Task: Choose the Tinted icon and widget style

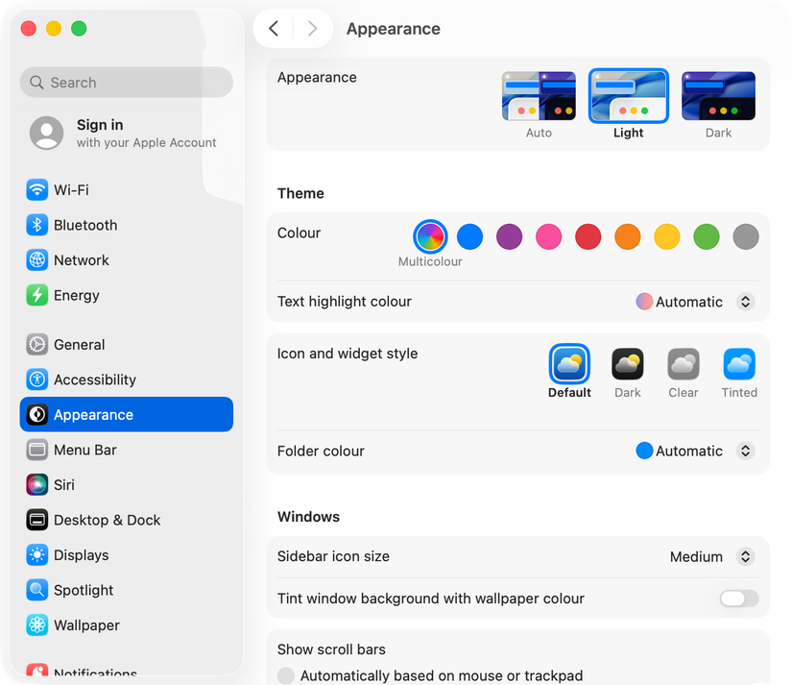Action: tap(739, 365)
